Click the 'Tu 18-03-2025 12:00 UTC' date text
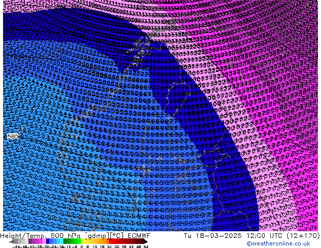Screen dimensions: 321x248 pyautogui.click(x=234, y=235)
